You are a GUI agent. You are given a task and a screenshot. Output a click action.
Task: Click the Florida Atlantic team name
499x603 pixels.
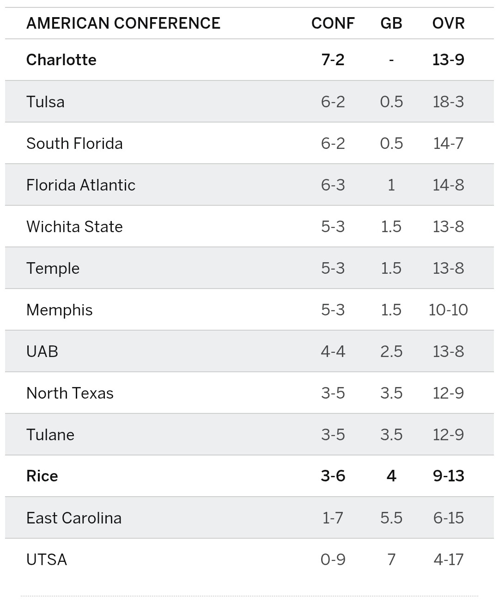[81, 185]
